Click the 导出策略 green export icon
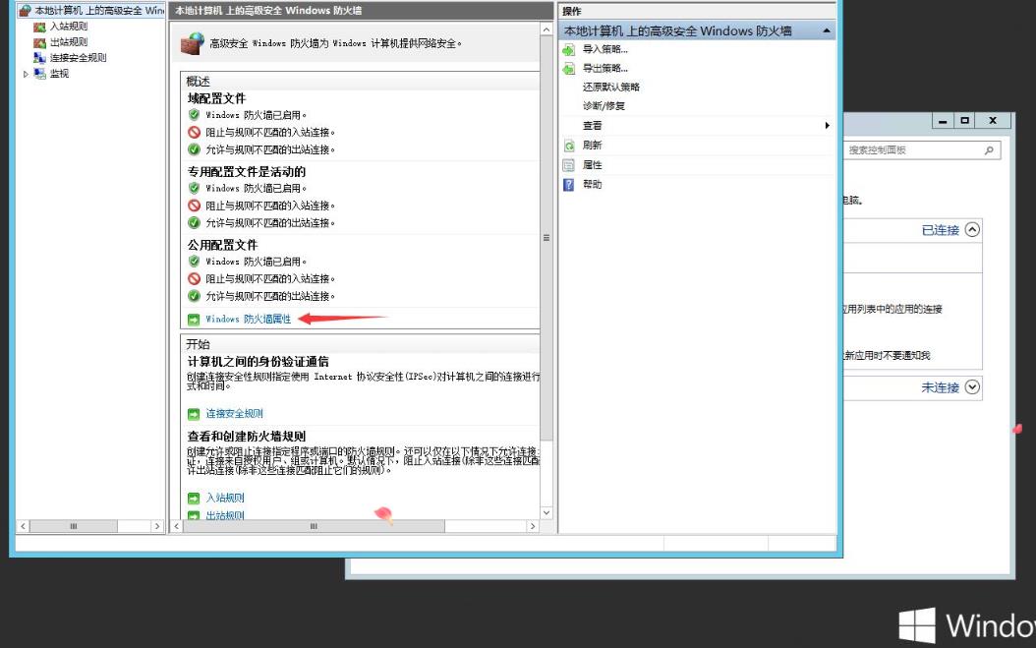Viewport: 1036px width, 648px height. pos(569,69)
